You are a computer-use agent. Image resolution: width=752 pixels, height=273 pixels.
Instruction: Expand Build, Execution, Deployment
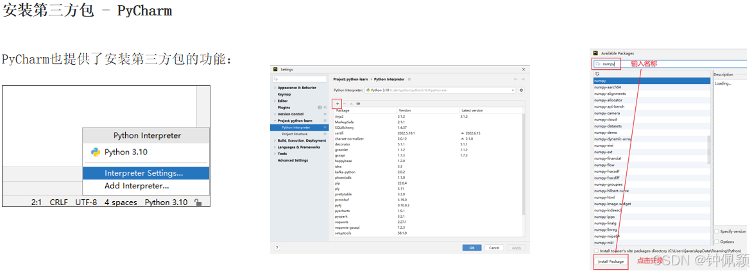(x=275, y=141)
